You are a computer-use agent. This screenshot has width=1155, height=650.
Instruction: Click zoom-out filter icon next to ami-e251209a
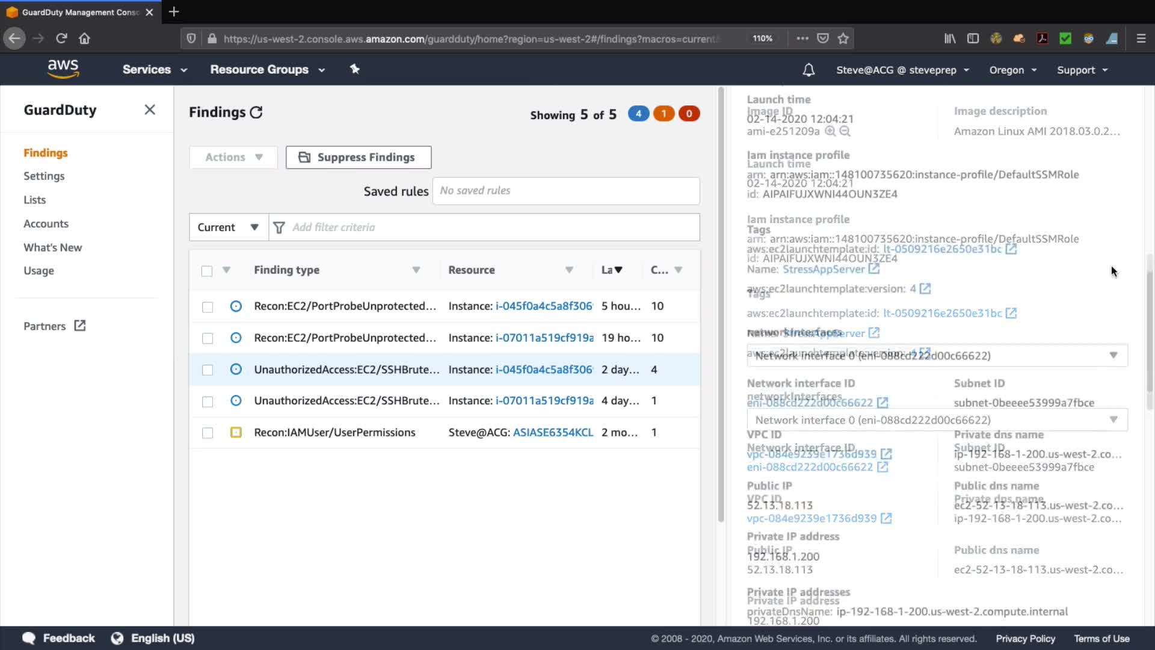(845, 131)
